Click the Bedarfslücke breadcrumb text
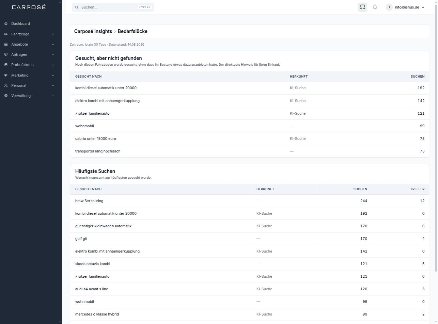The width and height of the screenshot is (438, 324). [x=132, y=31]
